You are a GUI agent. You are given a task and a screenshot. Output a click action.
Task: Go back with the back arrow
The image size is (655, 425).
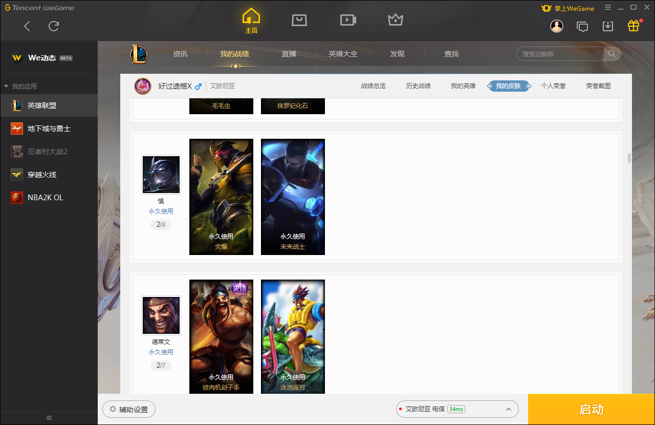coord(28,26)
